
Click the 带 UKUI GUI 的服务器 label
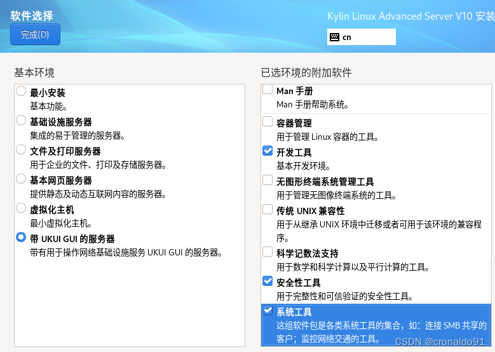coord(72,239)
